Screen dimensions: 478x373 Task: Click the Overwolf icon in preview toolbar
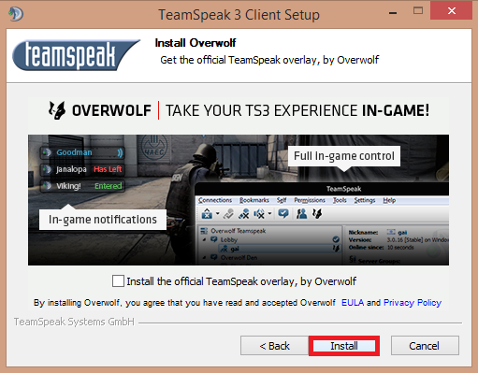point(317,213)
